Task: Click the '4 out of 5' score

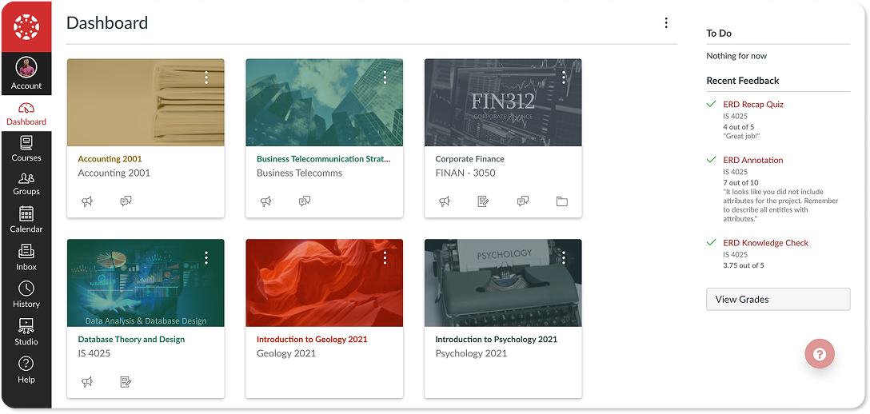Action: [x=739, y=126]
